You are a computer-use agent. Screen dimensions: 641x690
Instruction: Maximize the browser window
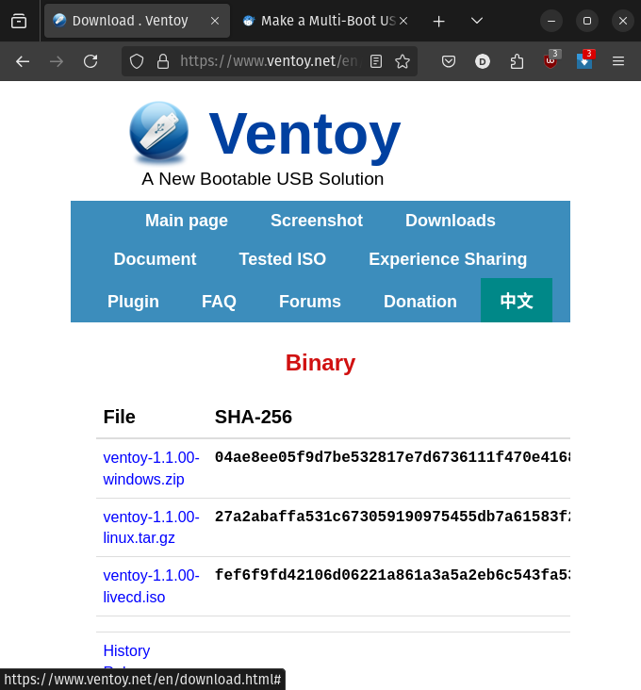[587, 21]
